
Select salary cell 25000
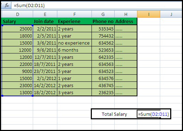click(17, 29)
